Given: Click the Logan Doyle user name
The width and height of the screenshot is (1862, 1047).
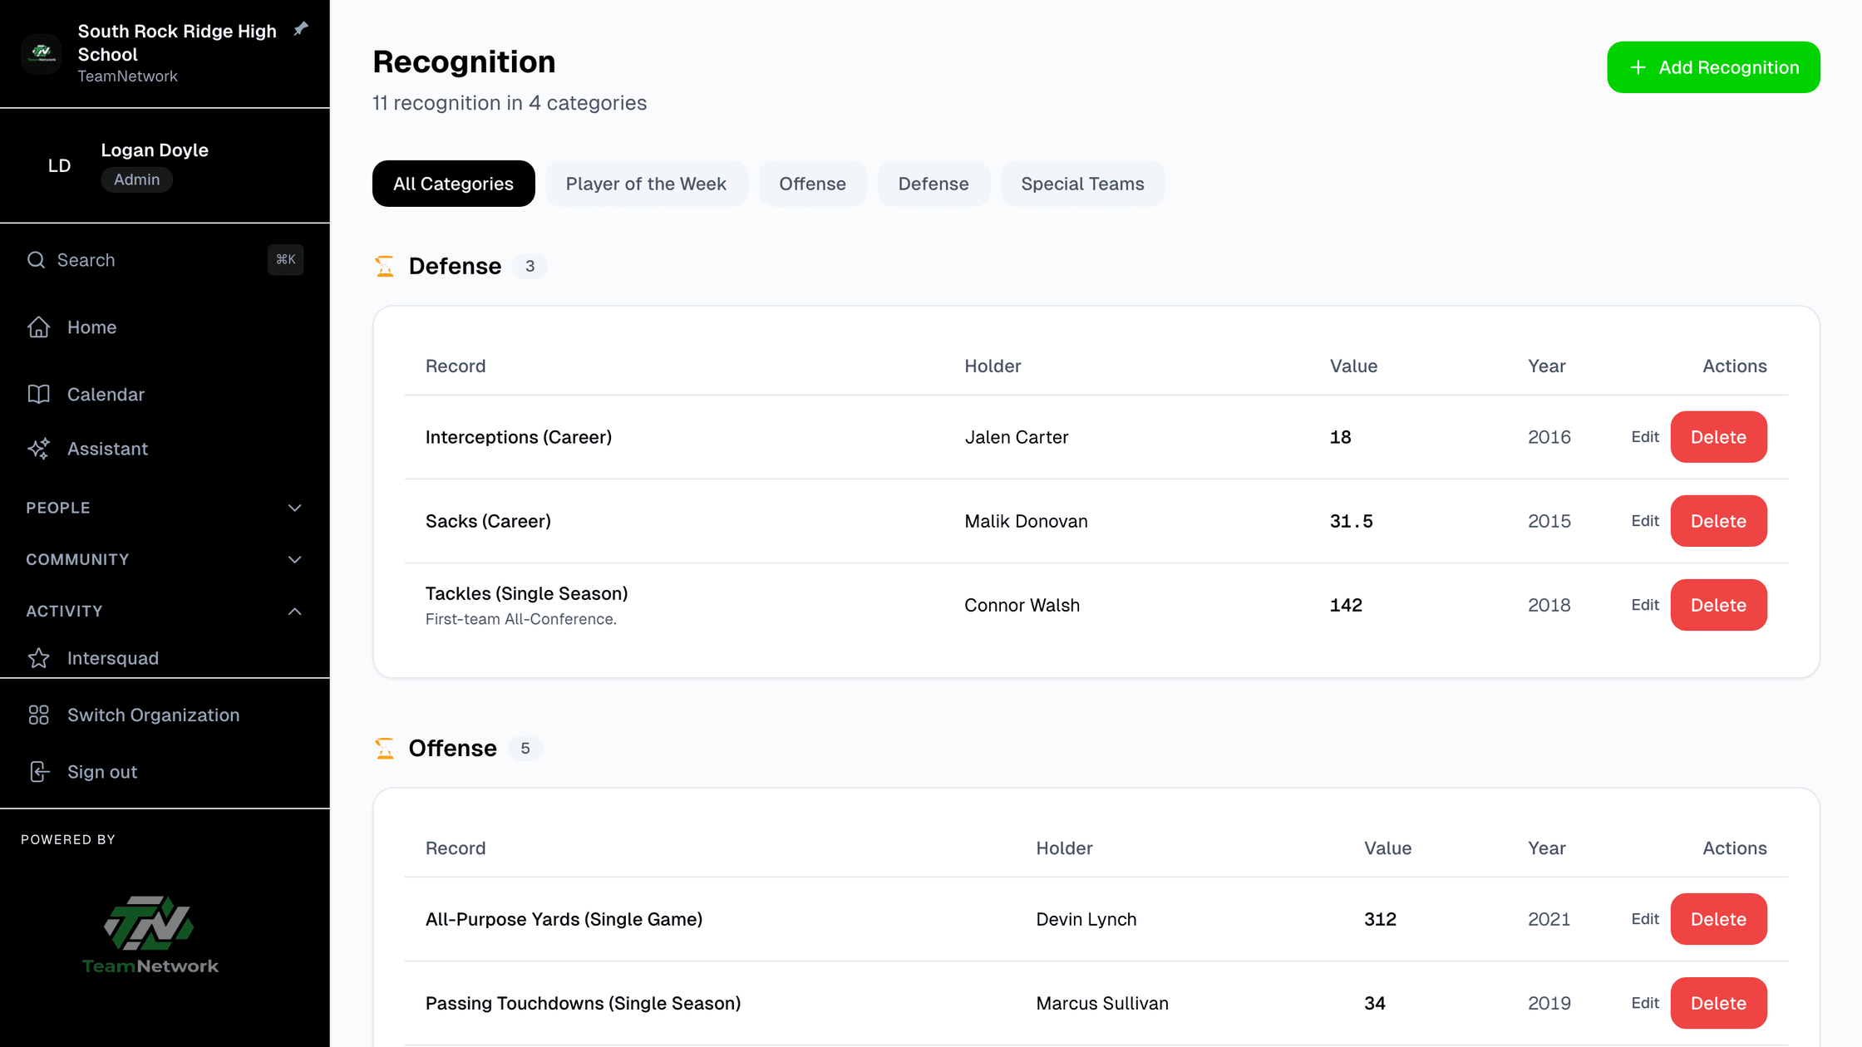Looking at the screenshot, I should [x=155, y=150].
